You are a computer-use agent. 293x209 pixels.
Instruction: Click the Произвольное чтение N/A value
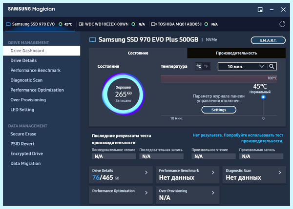coord(213,156)
